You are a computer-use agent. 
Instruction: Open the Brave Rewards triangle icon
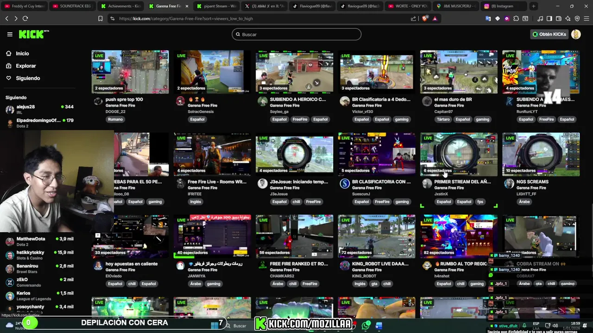click(435, 18)
